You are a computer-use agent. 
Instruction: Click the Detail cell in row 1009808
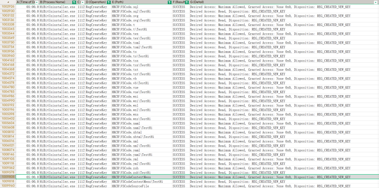284,177
